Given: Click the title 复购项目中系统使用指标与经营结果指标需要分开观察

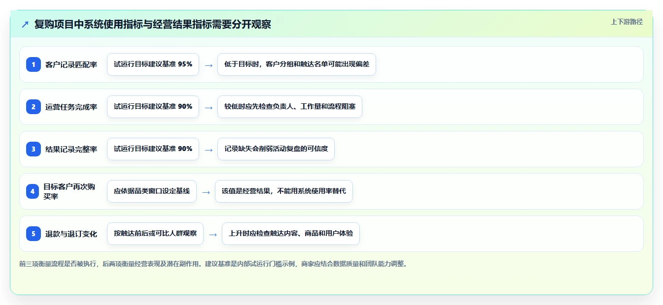Looking at the screenshot, I should point(153,24).
